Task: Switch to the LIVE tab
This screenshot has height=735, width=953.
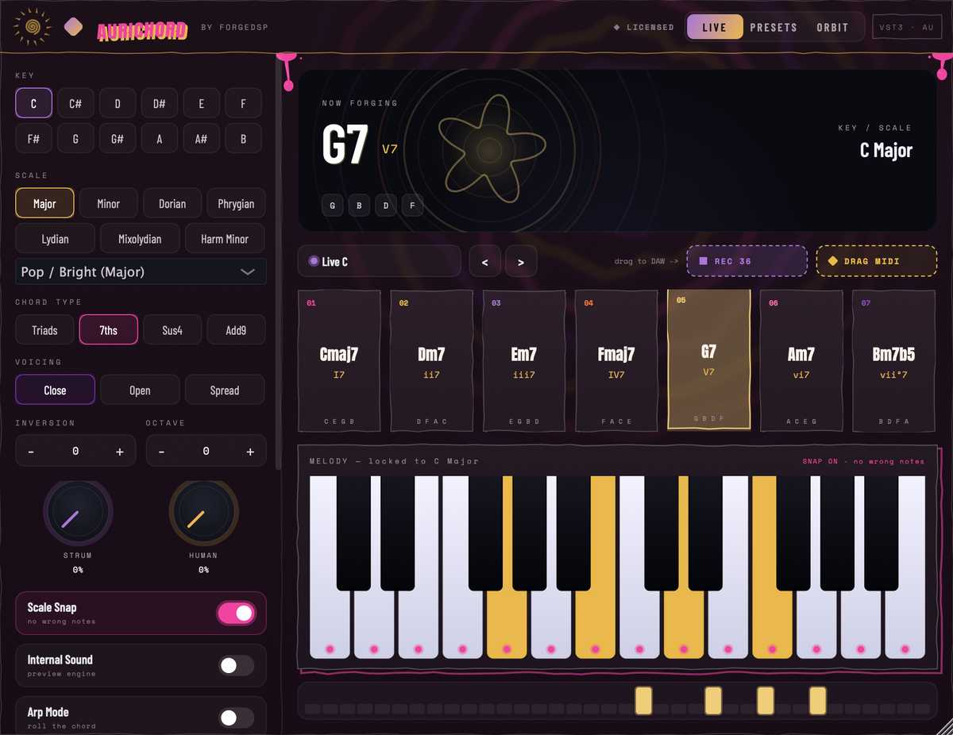Action: [714, 27]
